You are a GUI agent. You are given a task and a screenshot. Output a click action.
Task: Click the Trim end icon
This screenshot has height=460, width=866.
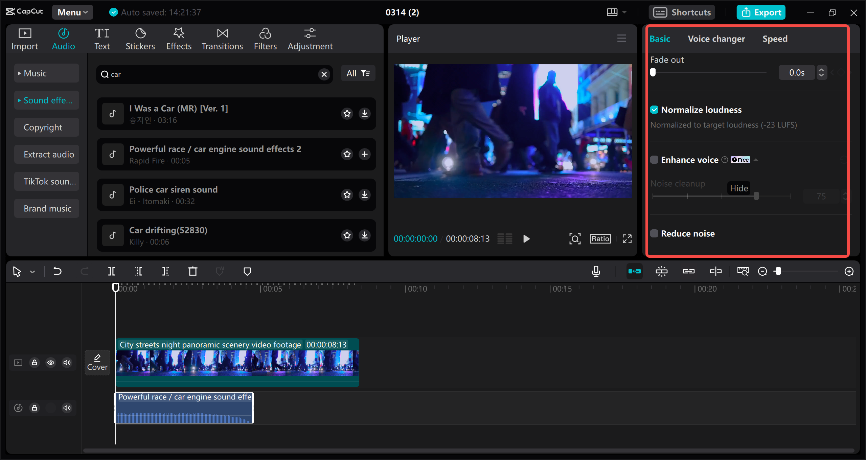[x=165, y=271]
